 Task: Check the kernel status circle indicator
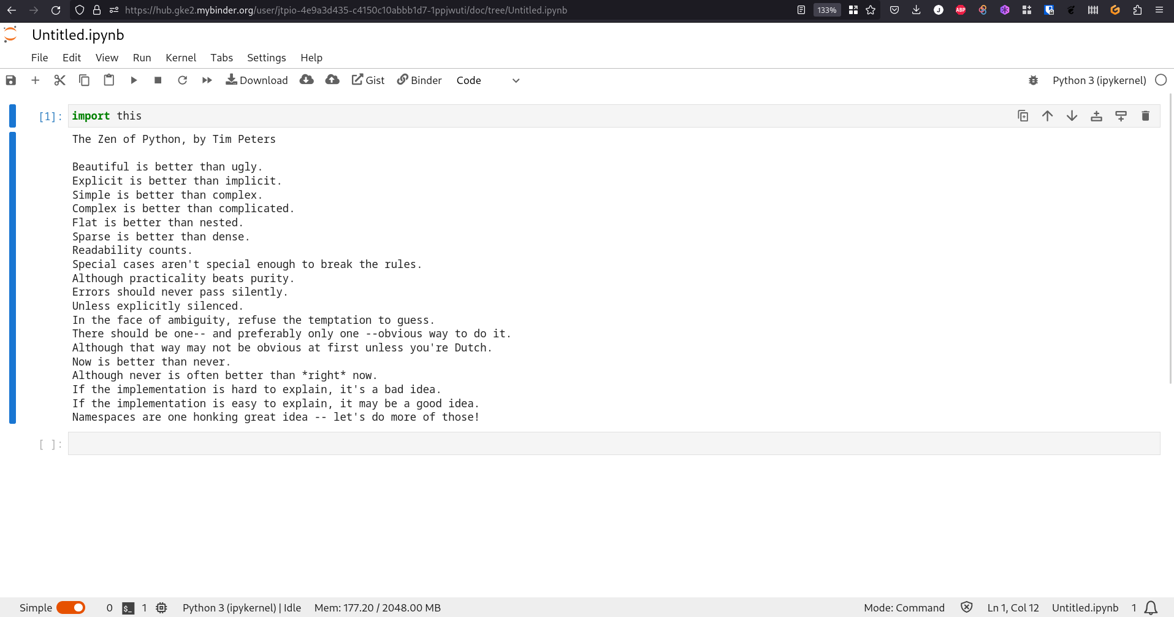click(x=1160, y=80)
